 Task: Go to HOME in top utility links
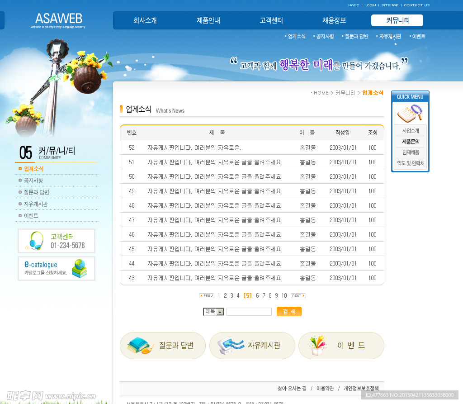click(x=354, y=5)
